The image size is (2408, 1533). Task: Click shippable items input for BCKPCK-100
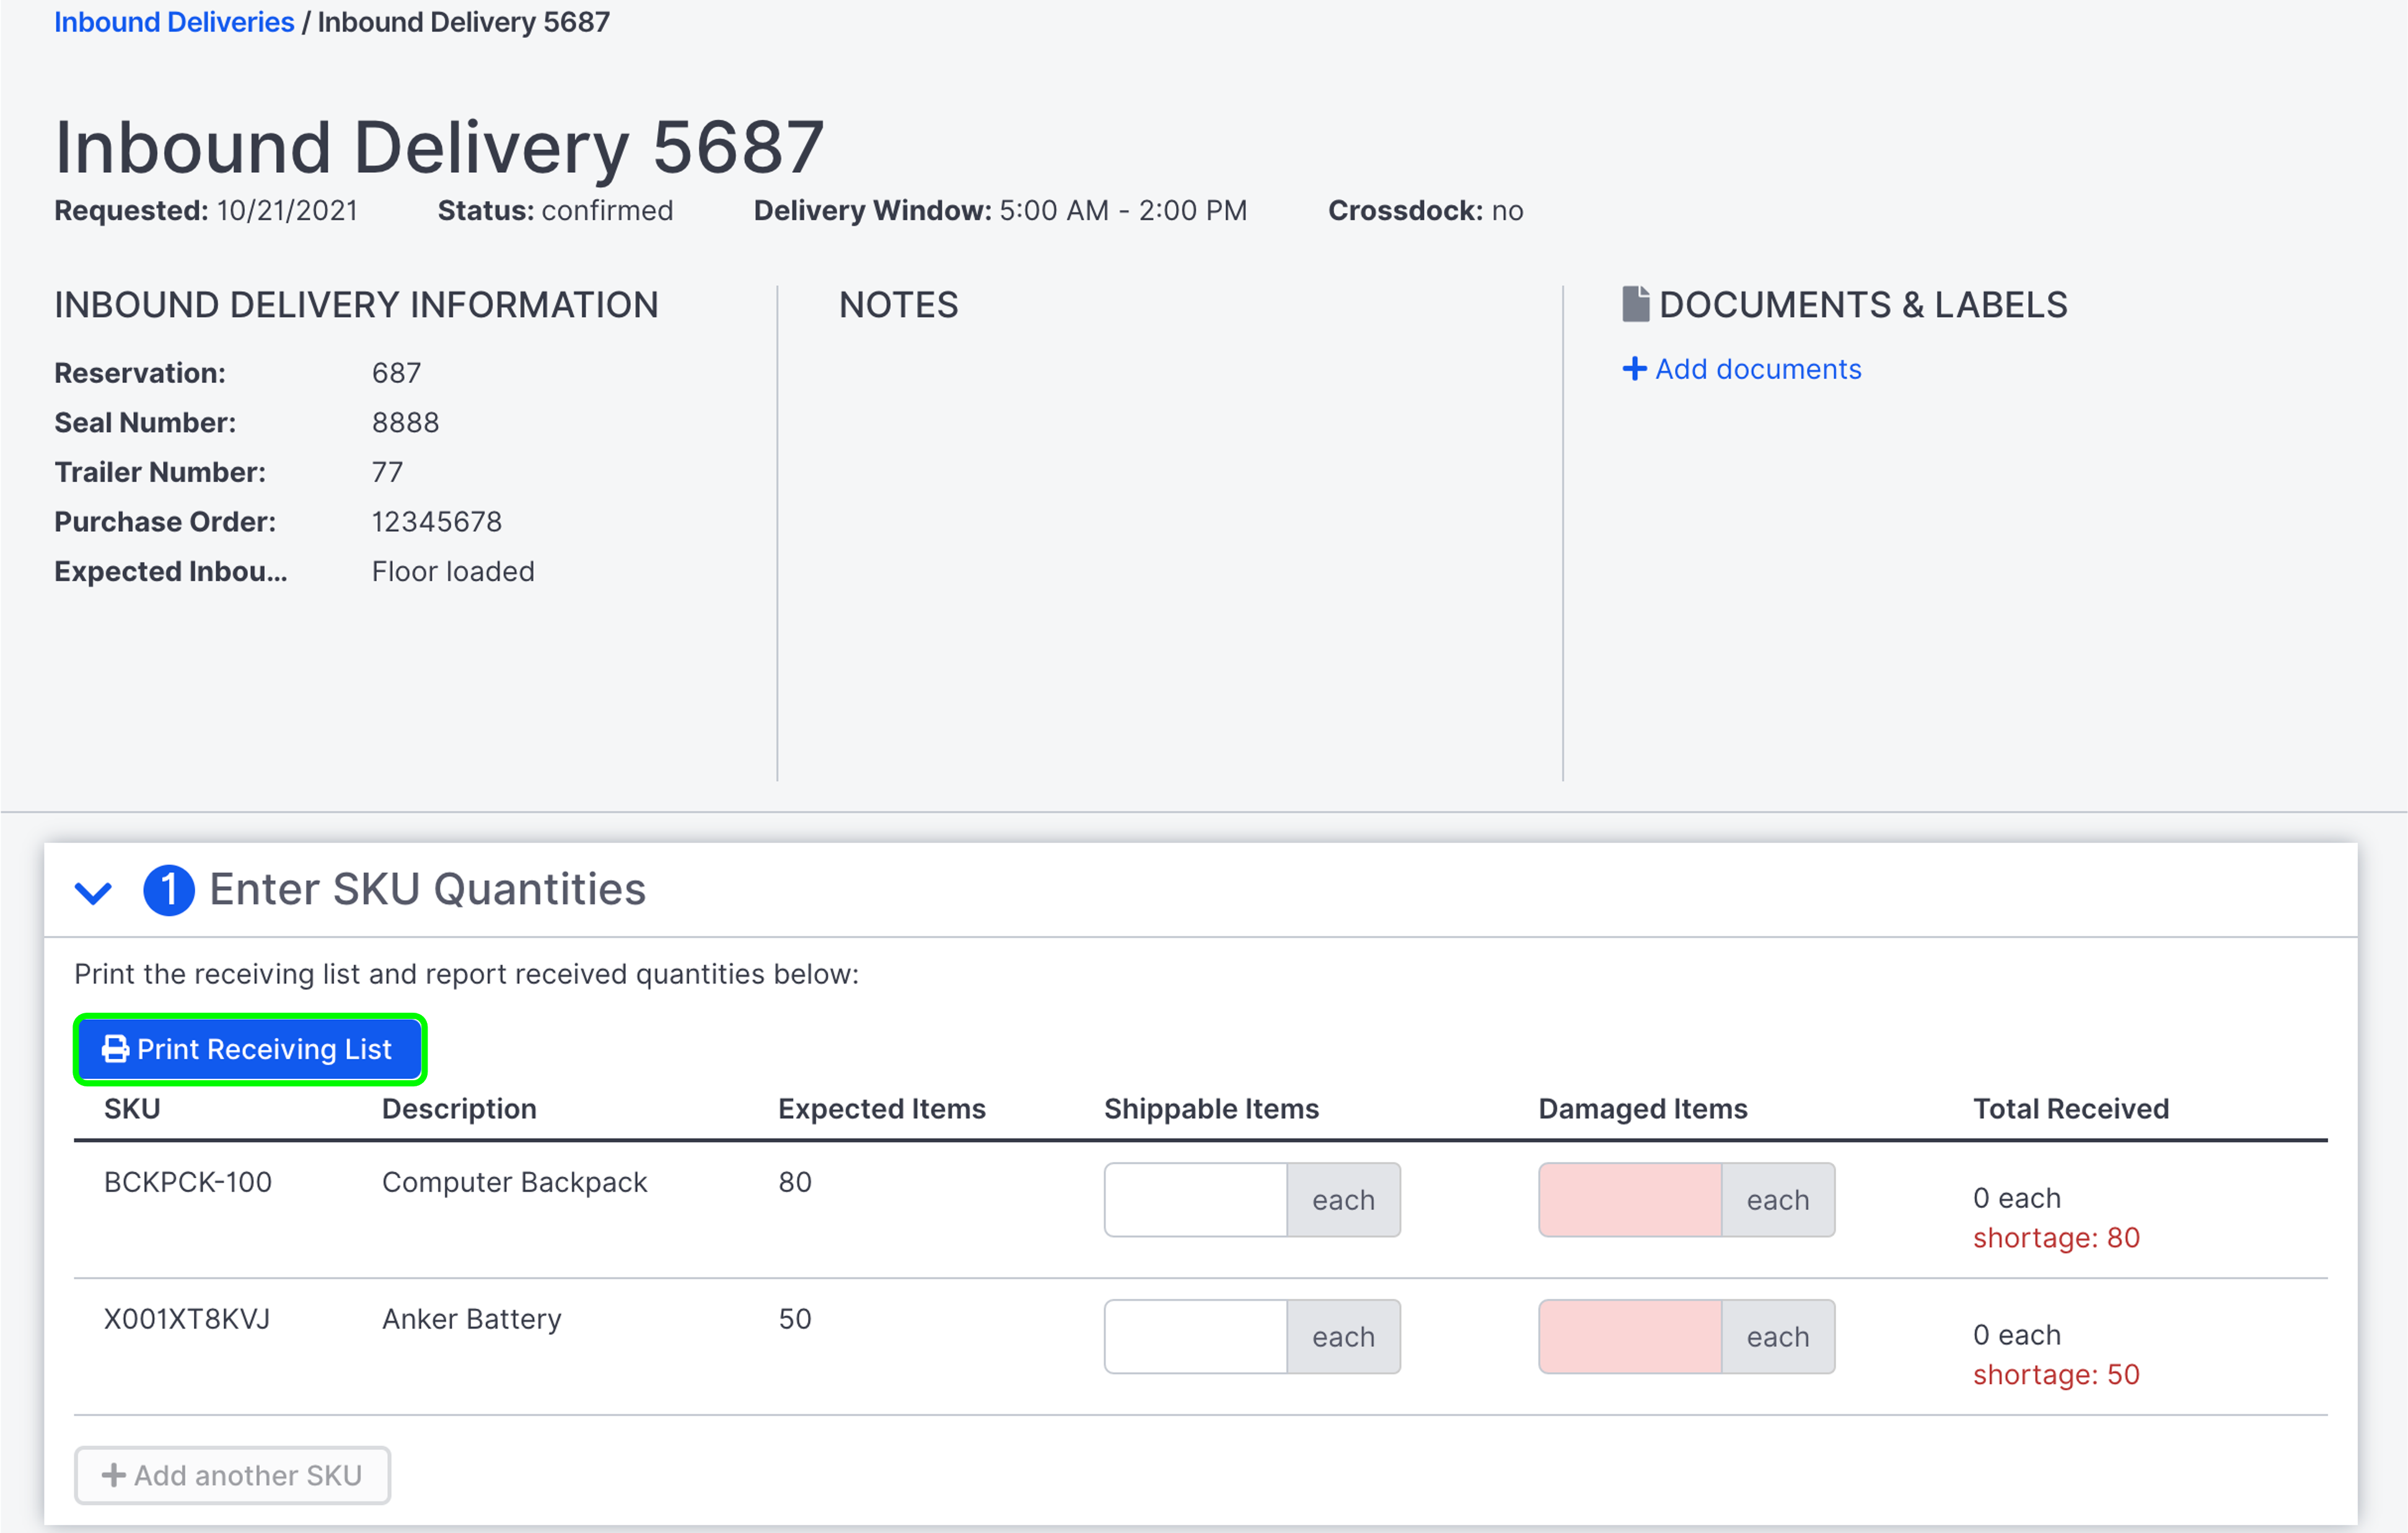[x=1196, y=1199]
